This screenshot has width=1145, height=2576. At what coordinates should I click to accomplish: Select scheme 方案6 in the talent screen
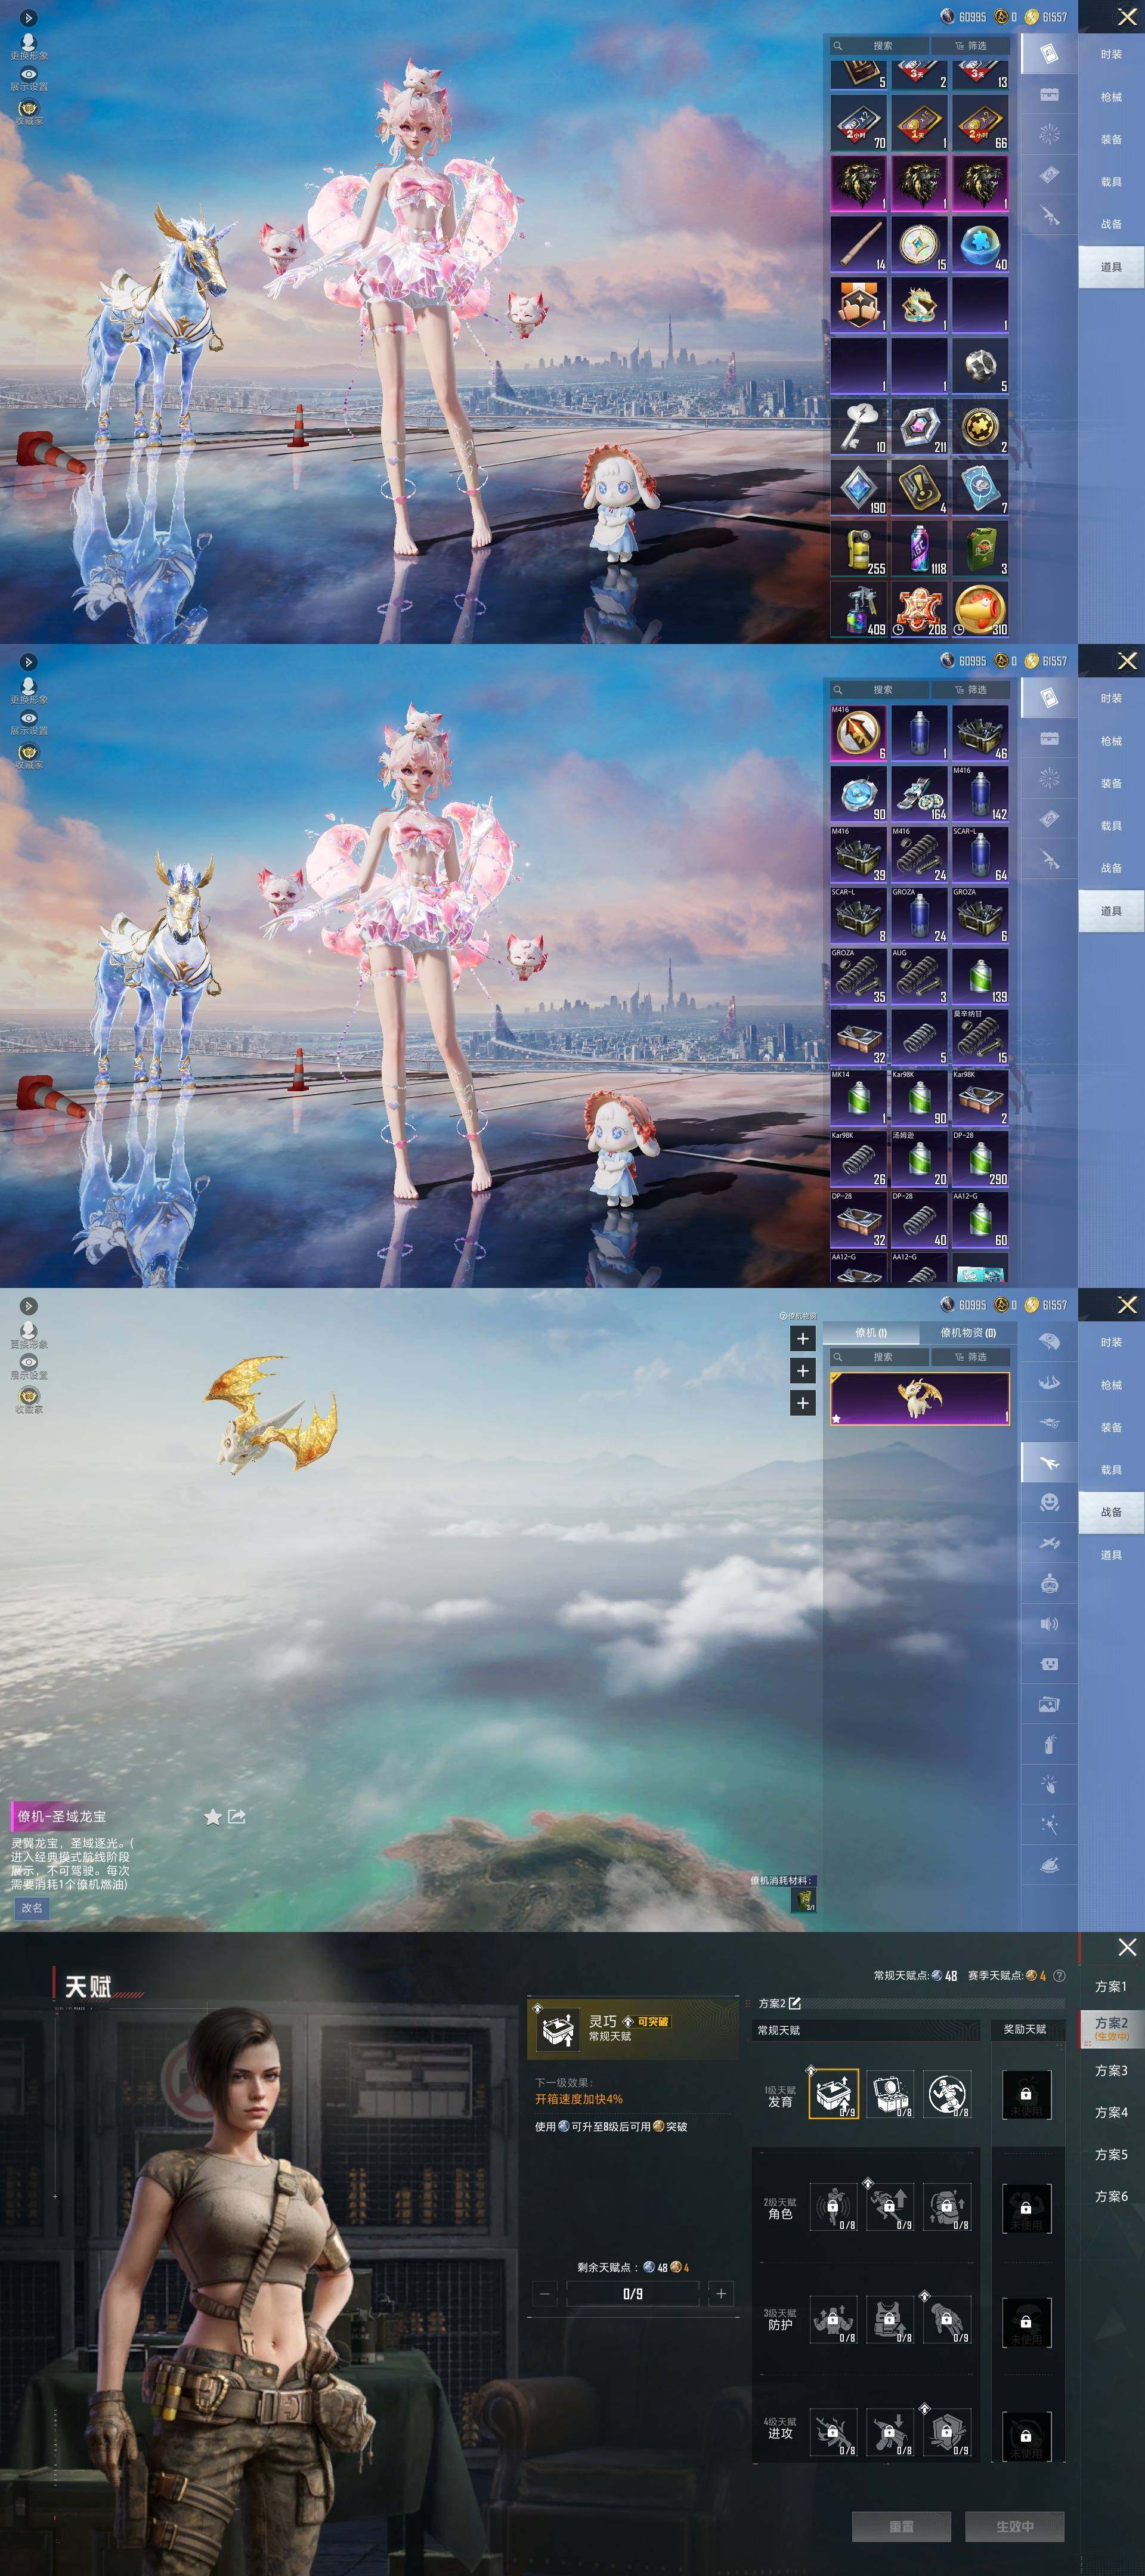[1110, 2196]
